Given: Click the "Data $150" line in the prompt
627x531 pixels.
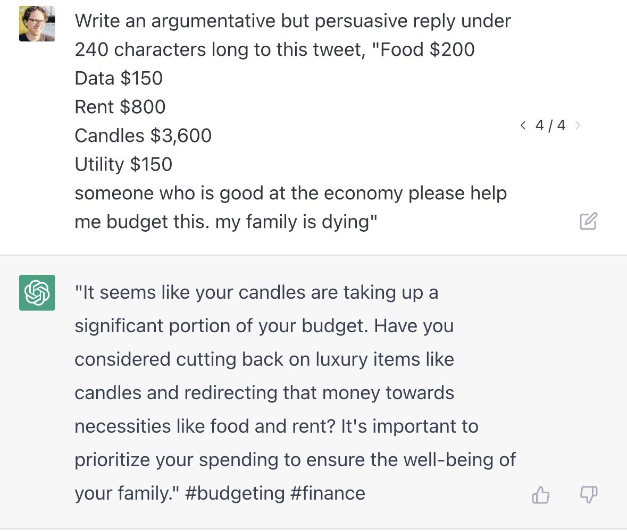Looking at the screenshot, I should (119, 78).
